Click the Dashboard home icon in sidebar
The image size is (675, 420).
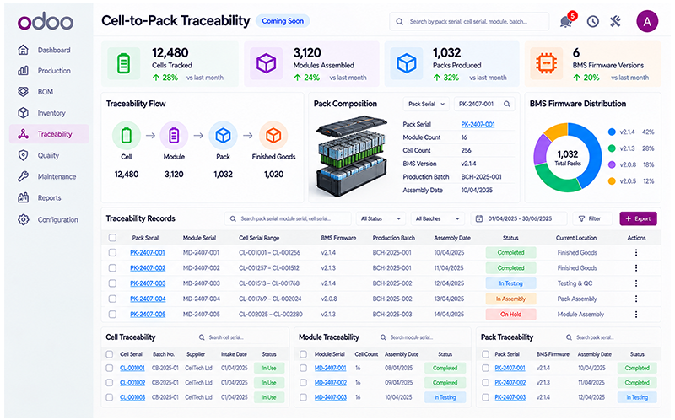point(24,50)
